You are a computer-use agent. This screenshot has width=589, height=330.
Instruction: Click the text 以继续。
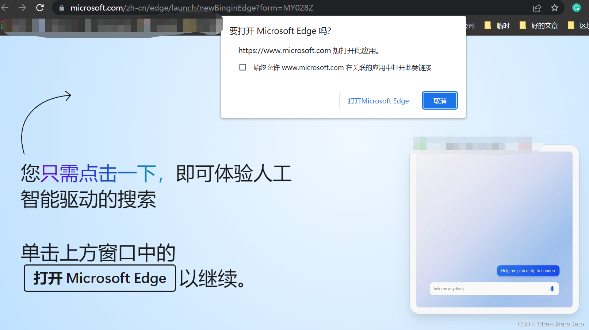(213, 279)
